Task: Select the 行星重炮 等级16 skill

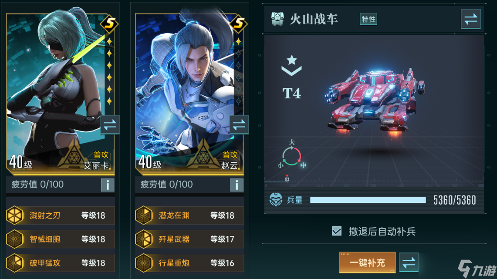Action: (x=189, y=263)
